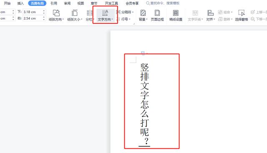Open page borders 页面边框 dialog
Screen dimensions: 267x153
pos(157,15)
